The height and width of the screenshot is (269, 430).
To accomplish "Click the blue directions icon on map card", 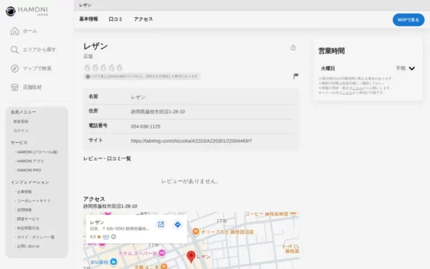I will click(x=178, y=225).
